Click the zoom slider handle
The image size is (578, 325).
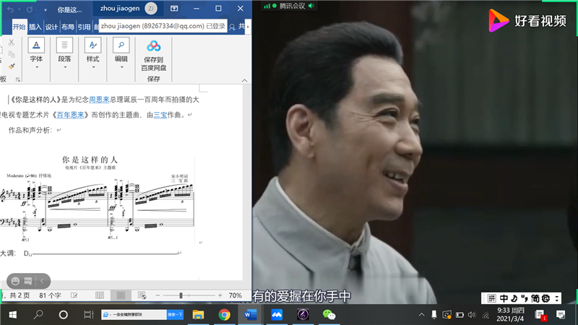tap(181, 296)
